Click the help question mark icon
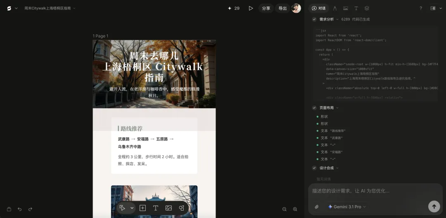Viewport: 446px width, 218px height. click(421, 9)
